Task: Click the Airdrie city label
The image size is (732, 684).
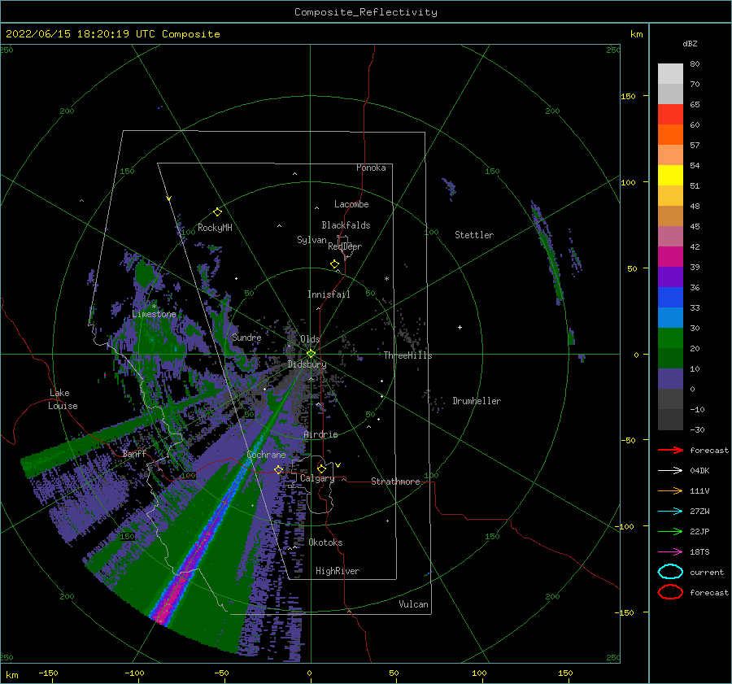Action: (x=320, y=434)
